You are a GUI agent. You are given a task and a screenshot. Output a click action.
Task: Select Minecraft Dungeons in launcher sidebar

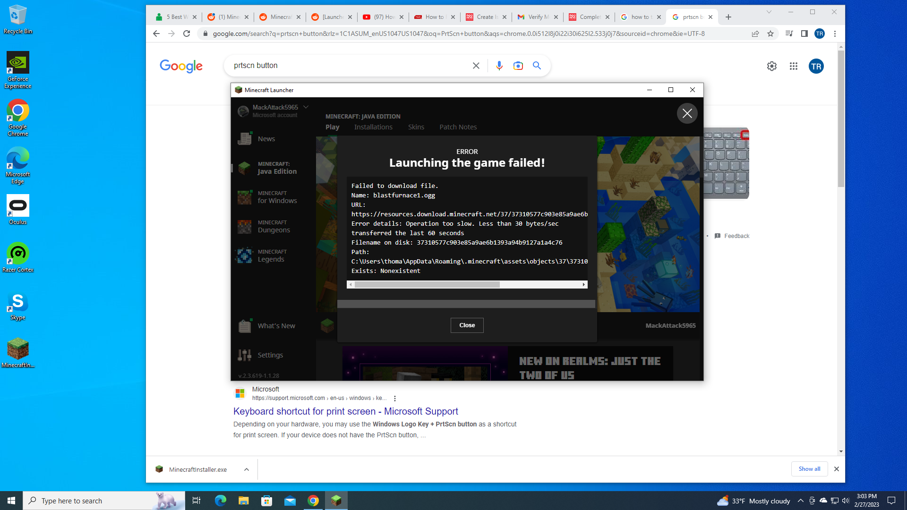point(273,227)
